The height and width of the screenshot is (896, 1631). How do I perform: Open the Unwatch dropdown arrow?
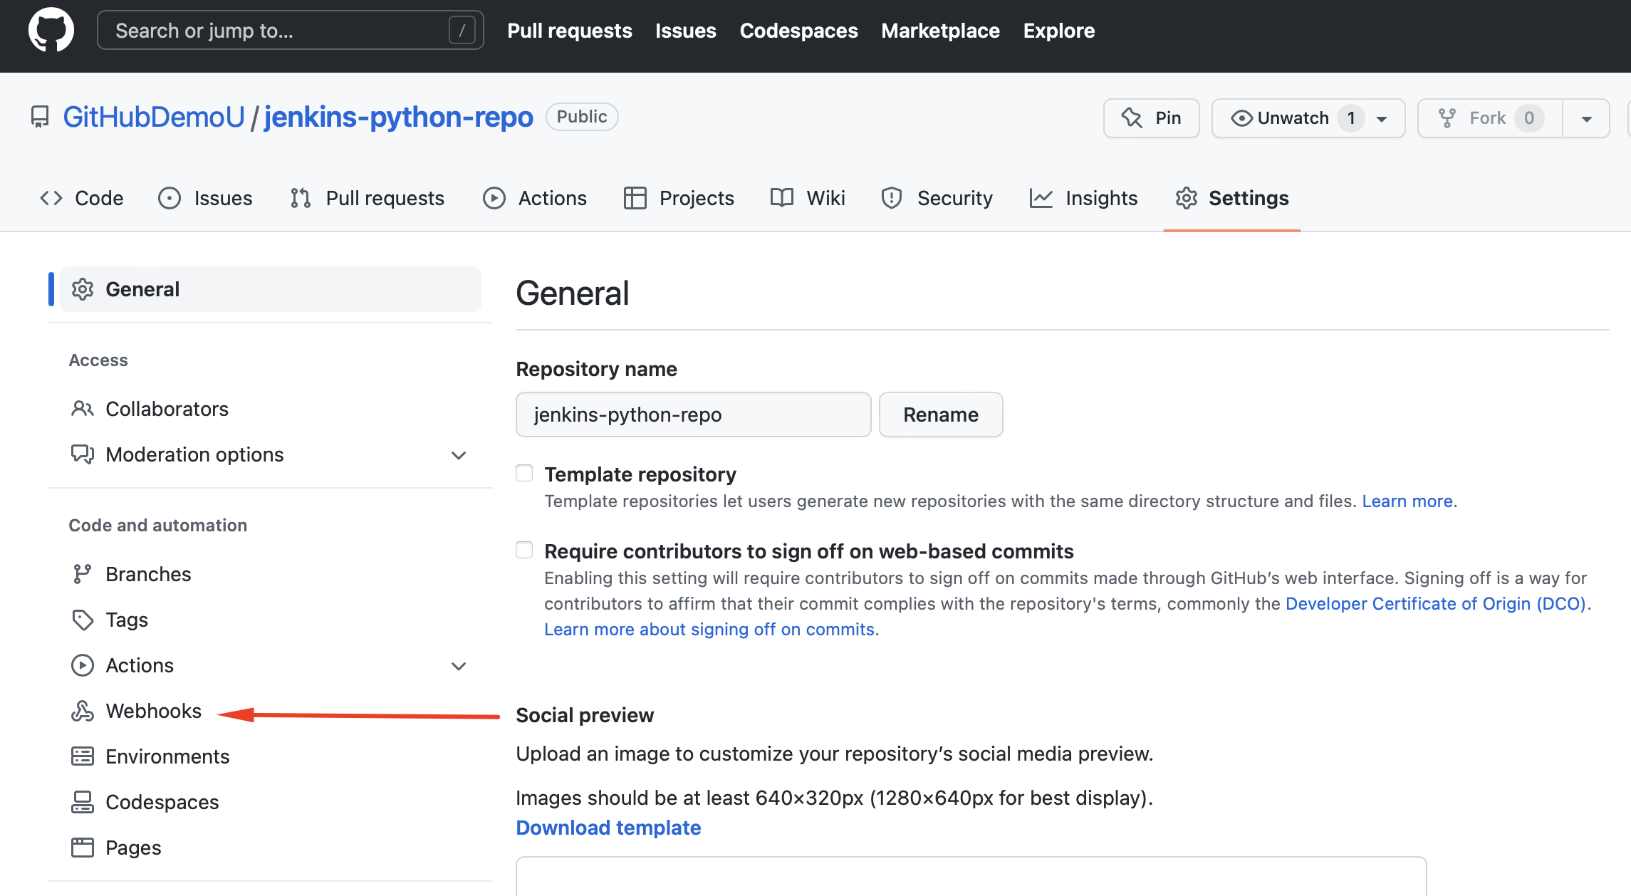pyautogui.click(x=1382, y=119)
